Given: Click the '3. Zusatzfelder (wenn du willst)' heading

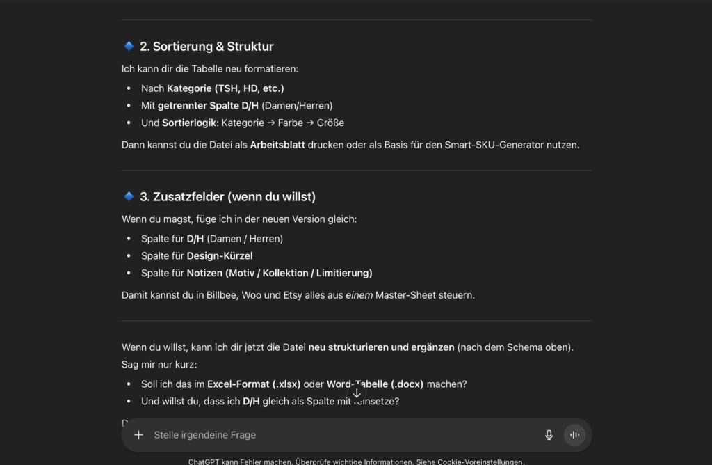Looking at the screenshot, I should tap(227, 197).
